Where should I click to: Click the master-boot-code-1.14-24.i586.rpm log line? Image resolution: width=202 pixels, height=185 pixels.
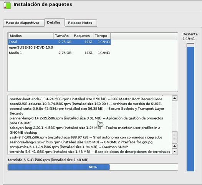[86, 99]
